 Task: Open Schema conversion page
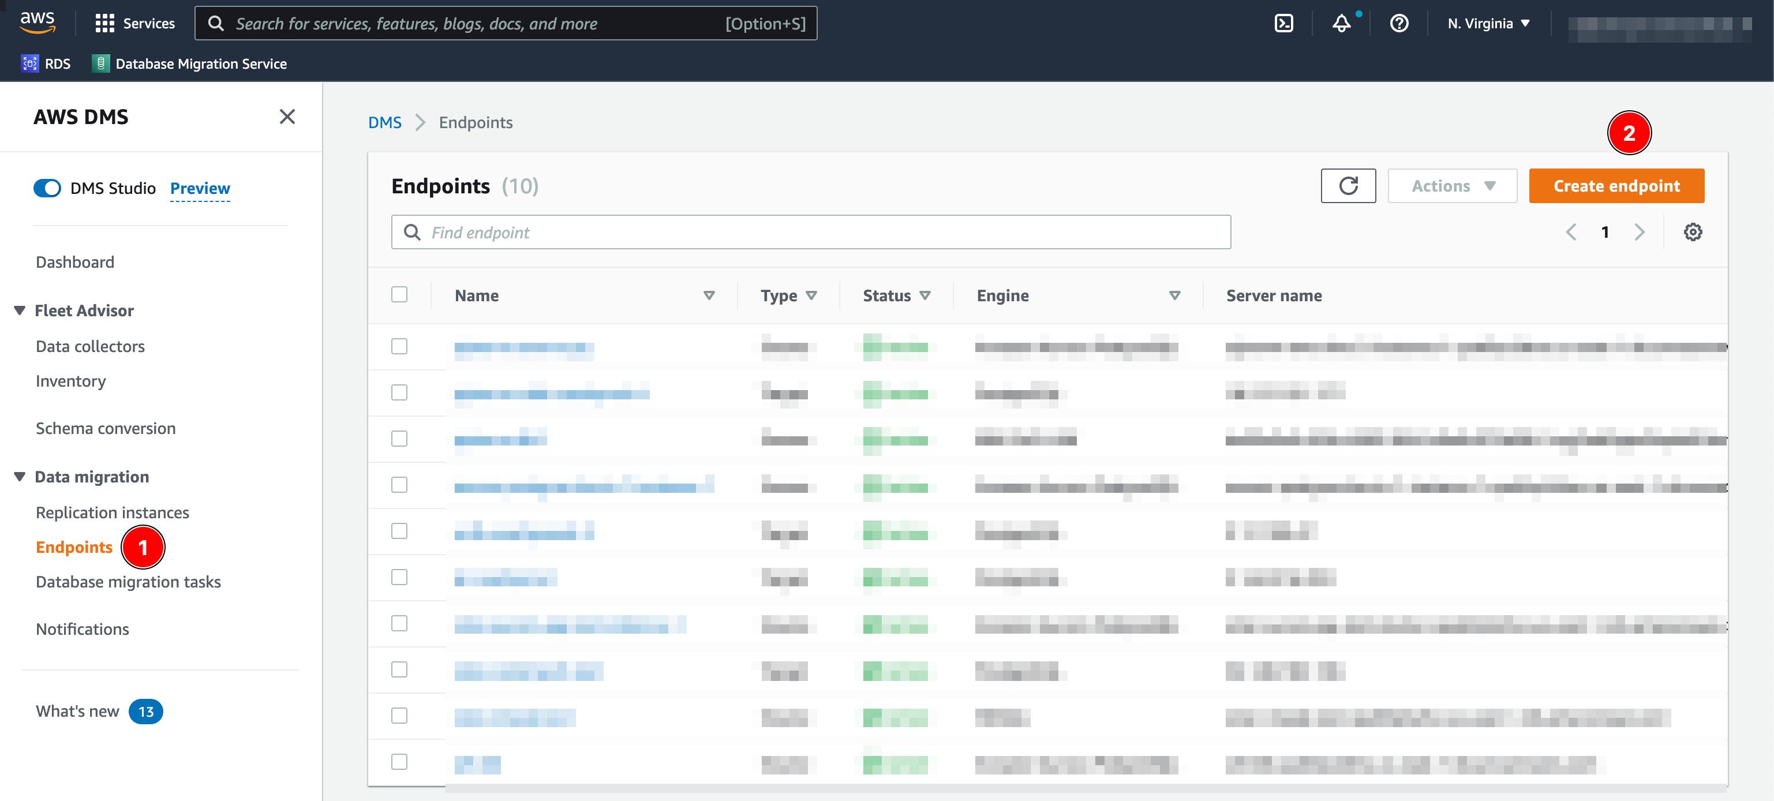tap(106, 428)
